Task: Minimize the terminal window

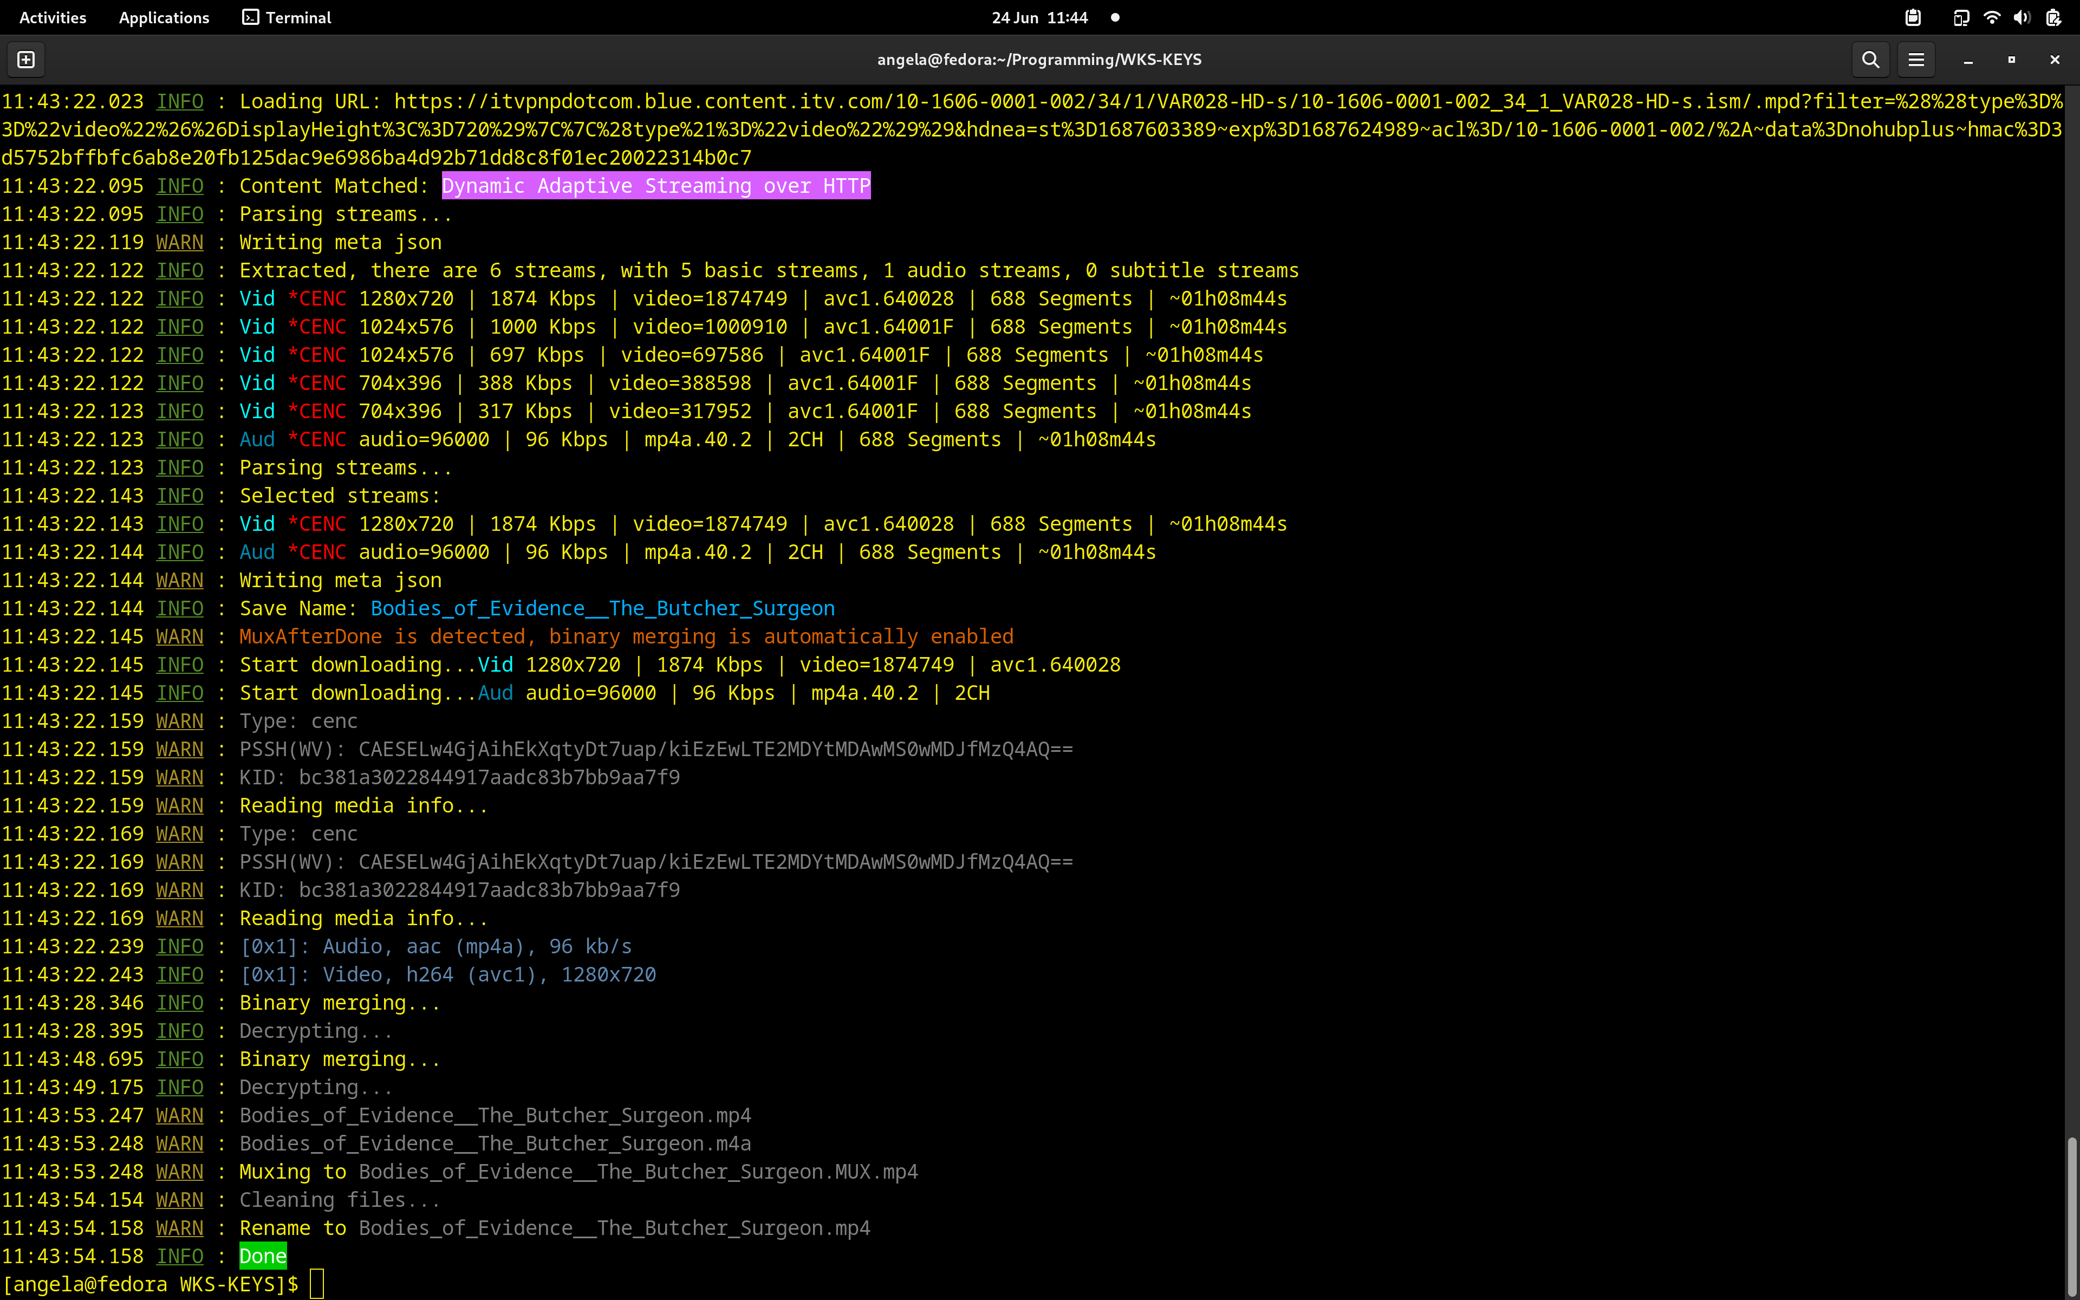Action: [x=1967, y=60]
